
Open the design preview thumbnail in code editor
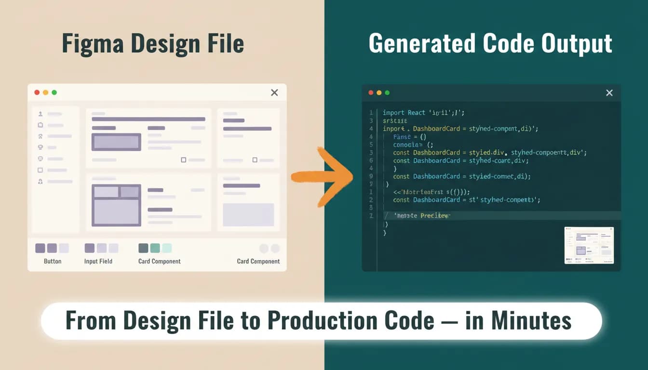(589, 245)
